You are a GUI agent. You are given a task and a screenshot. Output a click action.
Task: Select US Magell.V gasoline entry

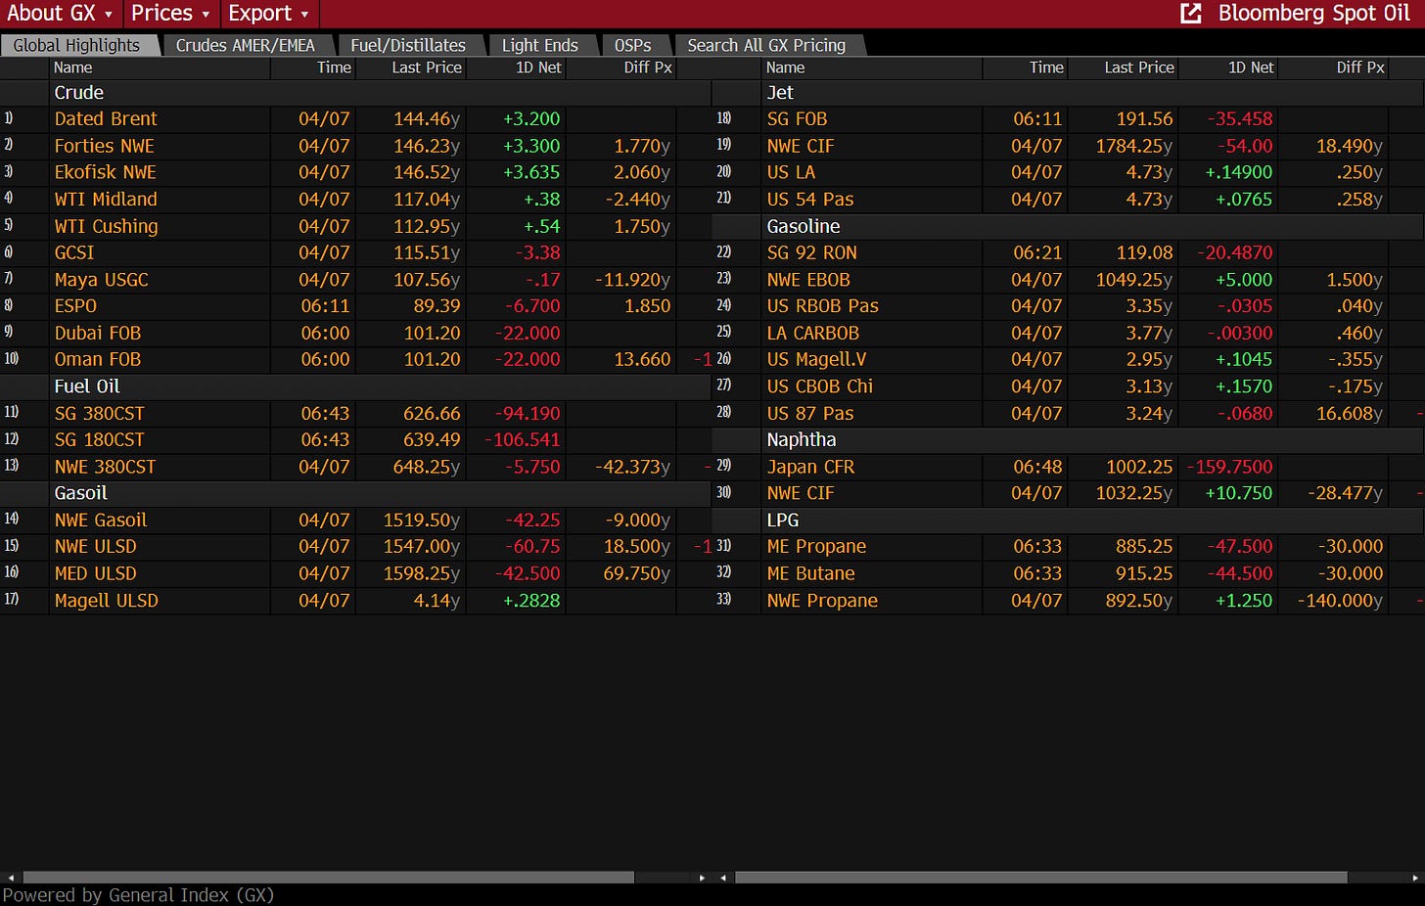pos(1069,359)
